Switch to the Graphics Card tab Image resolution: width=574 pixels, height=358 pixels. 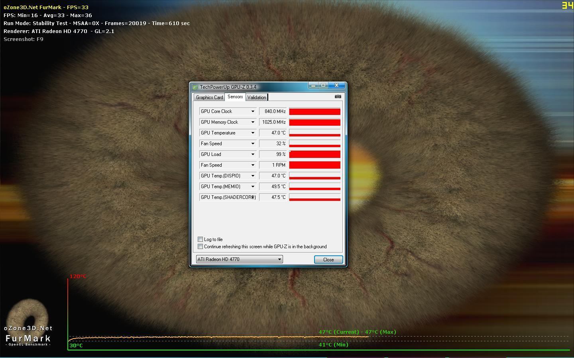tap(209, 97)
